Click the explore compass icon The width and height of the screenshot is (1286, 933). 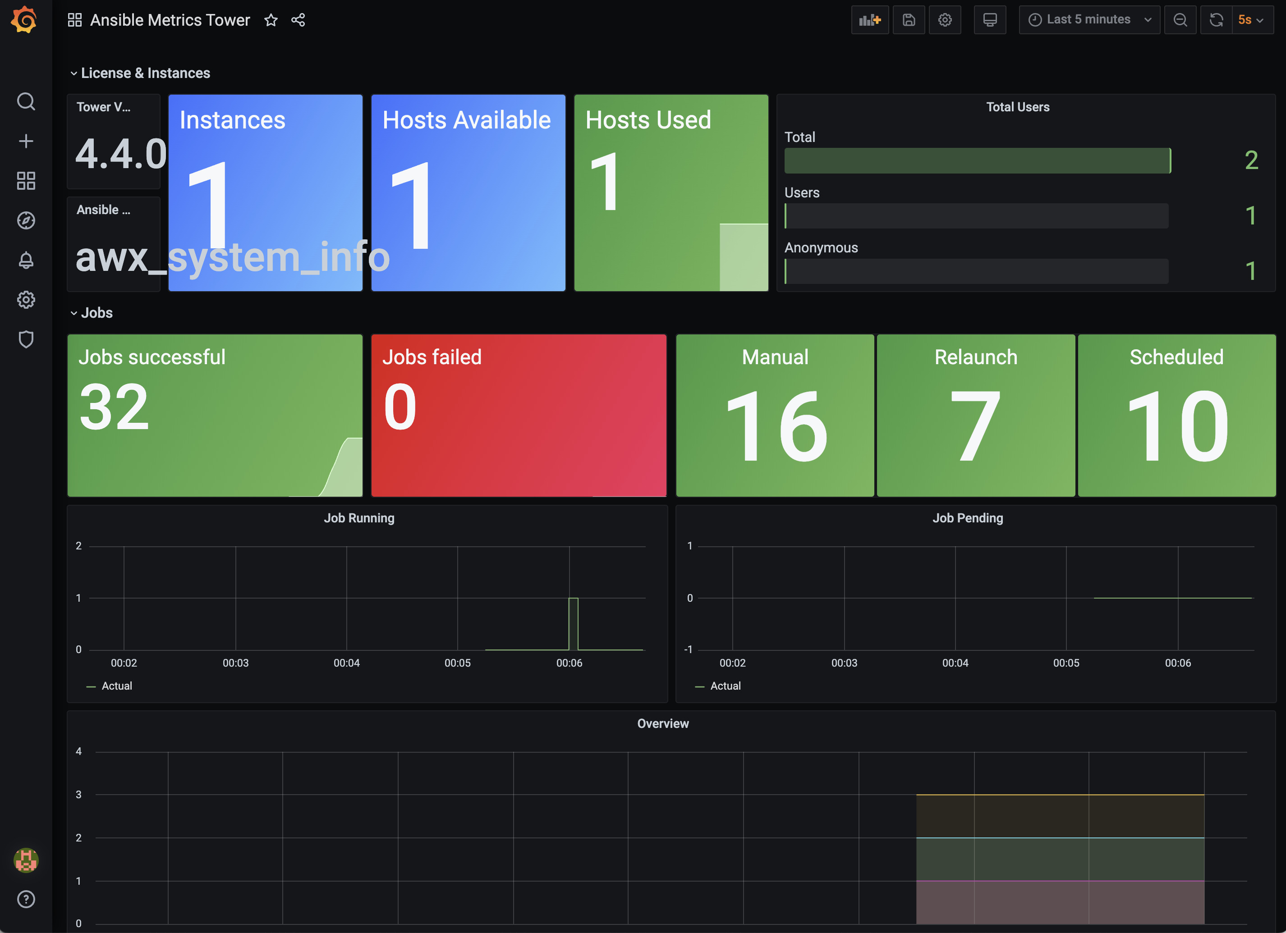27,220
